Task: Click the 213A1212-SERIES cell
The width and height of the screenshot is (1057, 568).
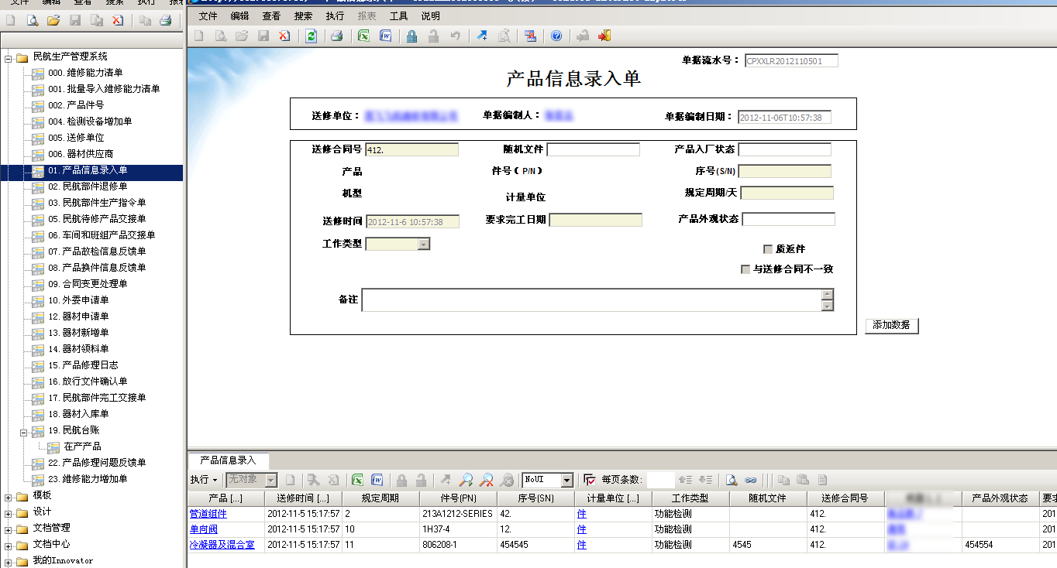Action: [458, 514]
